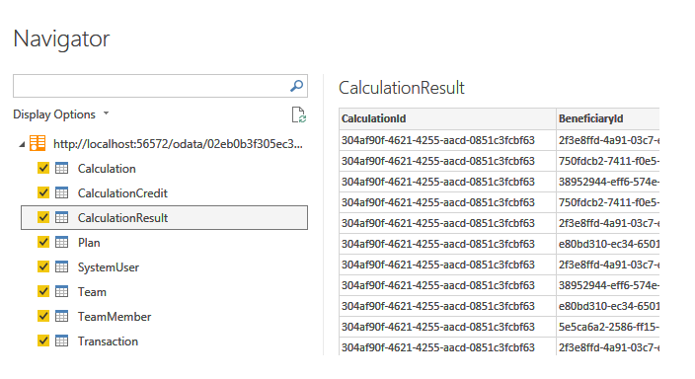This screenshot has width=695, height=379.
Task: Select the CalculationResult table label
Action: click(x=122, y=218)
